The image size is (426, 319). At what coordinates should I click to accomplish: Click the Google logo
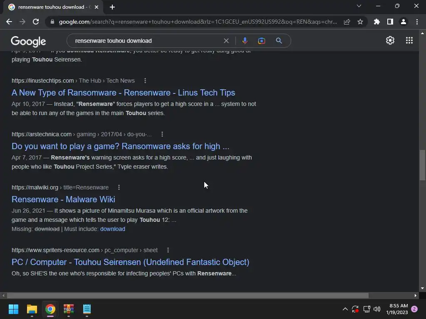click(x=28, y=41)
